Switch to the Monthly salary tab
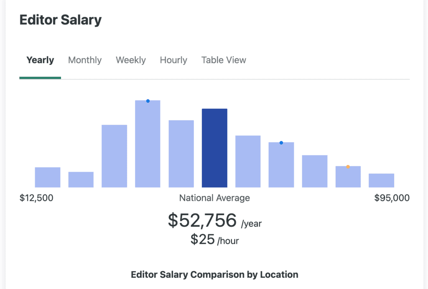Image resolution: width=428 pixels, height=289 pixels. pos(84,60)
